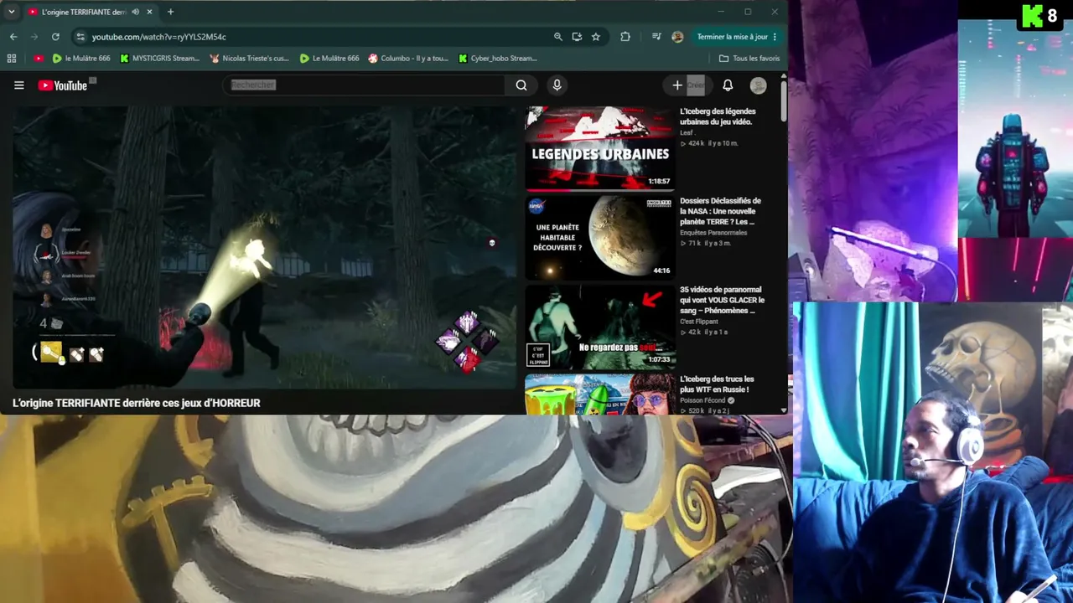Open the Russia iceberg video thumbnail
1073x603 pixels.
click(600, 395)
